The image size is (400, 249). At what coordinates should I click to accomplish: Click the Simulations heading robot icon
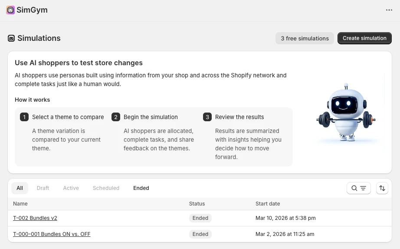pyautogui.click(x=11, y=38)
